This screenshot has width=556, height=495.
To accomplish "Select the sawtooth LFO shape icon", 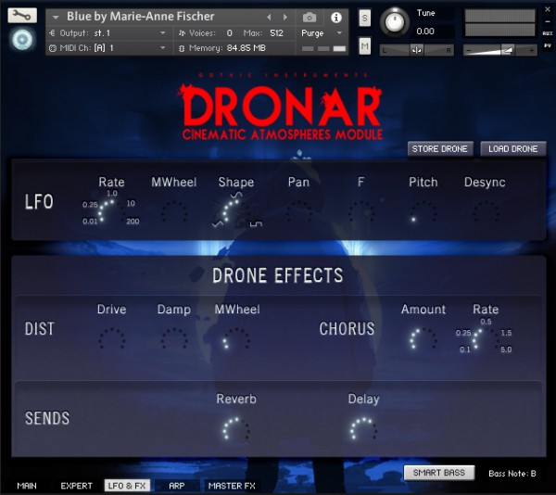I will (x=218, y=223).
